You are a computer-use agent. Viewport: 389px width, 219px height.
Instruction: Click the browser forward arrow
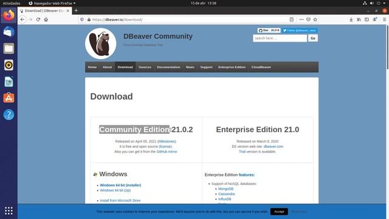point(30,19)
